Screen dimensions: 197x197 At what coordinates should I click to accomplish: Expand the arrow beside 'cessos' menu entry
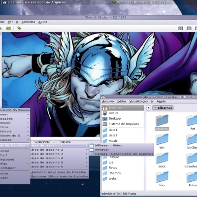28,140
